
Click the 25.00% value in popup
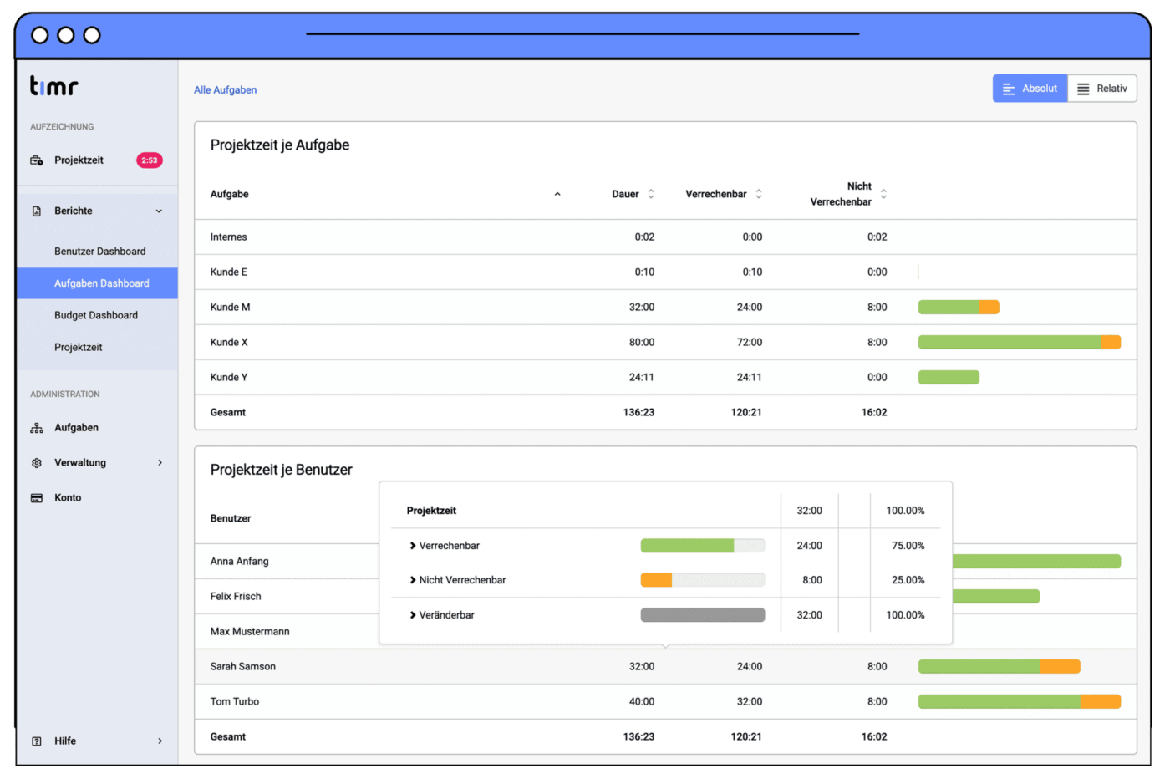908,580
